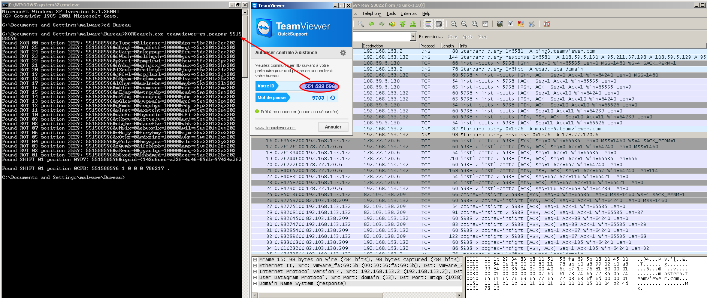This screenshot has height=298, width=707.
Task: Open the display filter dropdown arrow
Action: (413, 37)
